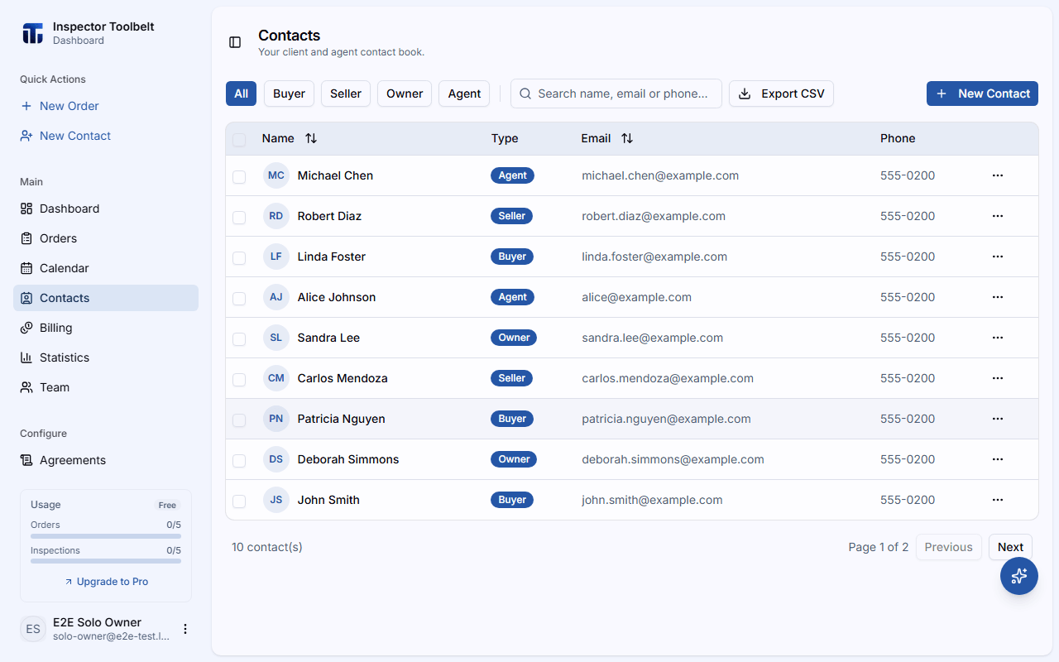Image resolution: width=1059 pixels, height=662 pixels.
Task: Click Upgrade to Pro link
Action: 106,582
